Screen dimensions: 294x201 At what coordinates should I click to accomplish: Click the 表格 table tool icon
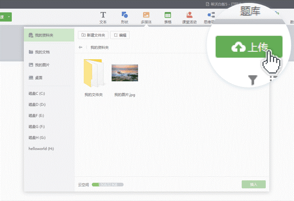click(x=168, y=18)
